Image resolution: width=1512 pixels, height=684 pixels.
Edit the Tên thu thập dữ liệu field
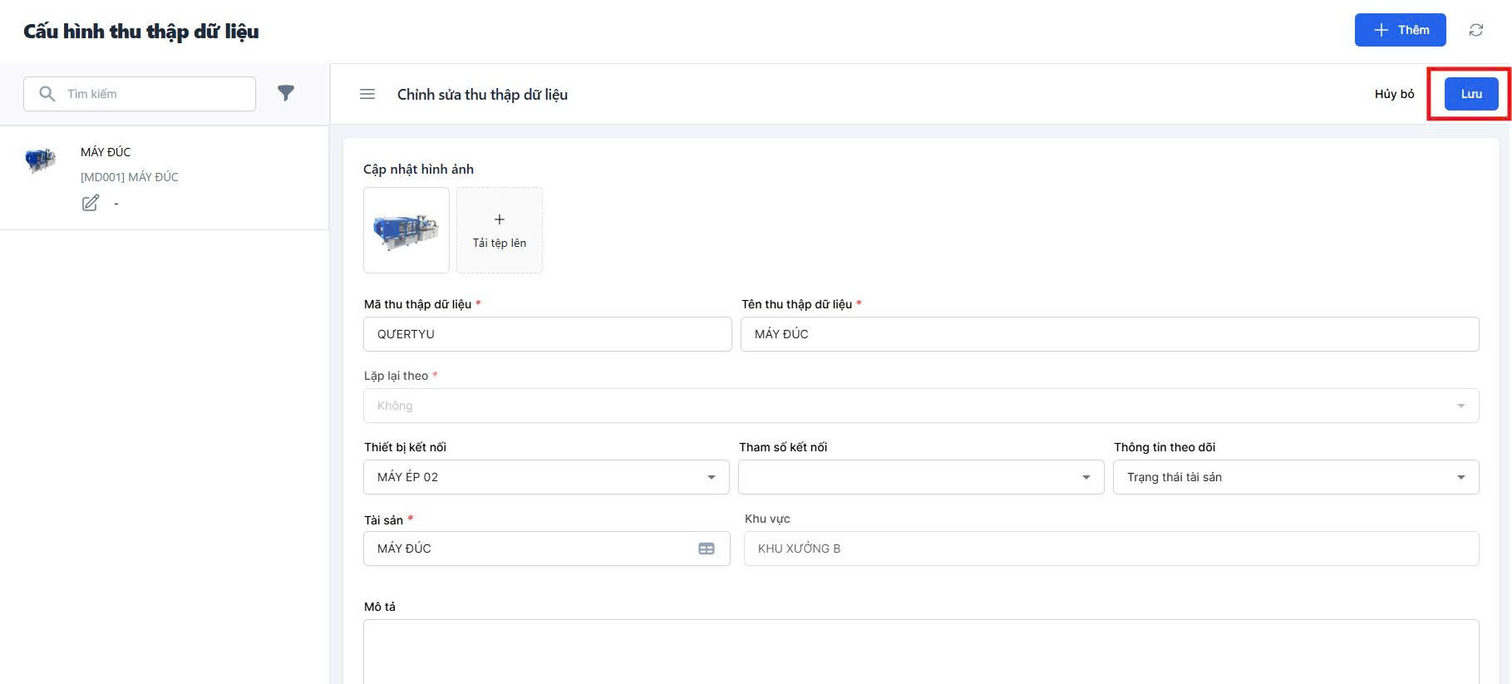tap(1109, 334)
